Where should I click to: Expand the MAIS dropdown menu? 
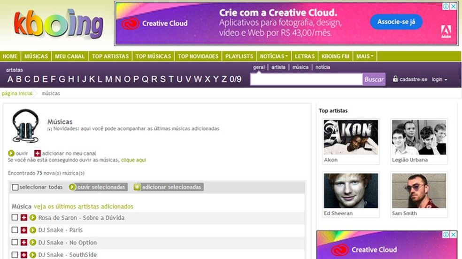pos(365,56)
